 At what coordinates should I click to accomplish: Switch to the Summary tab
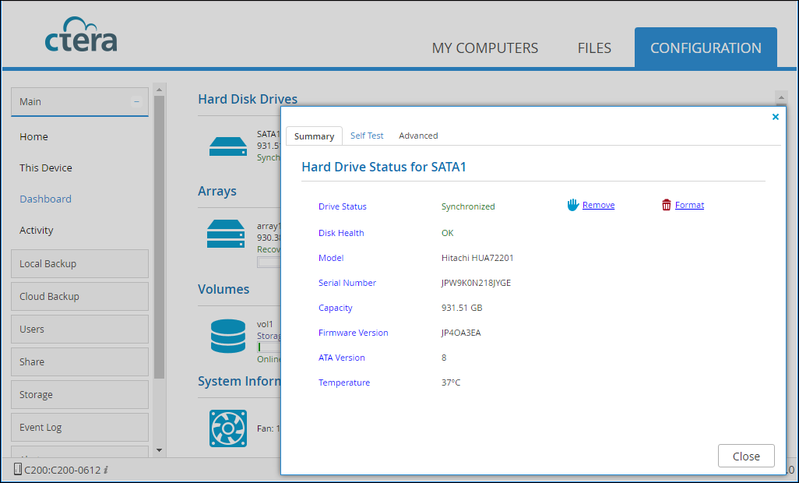[314, 136]
